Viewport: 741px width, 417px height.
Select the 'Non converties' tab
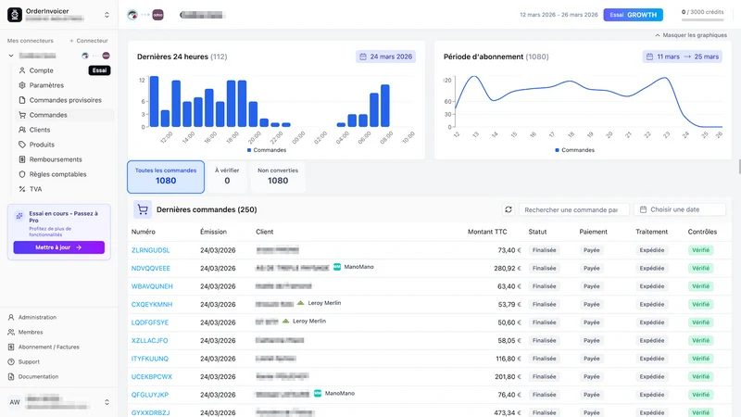[278, 177]
